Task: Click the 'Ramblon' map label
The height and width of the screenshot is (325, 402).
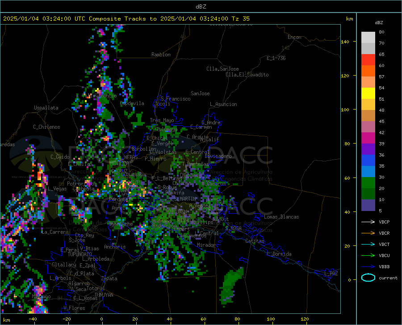Action: (x=161, y=55)
